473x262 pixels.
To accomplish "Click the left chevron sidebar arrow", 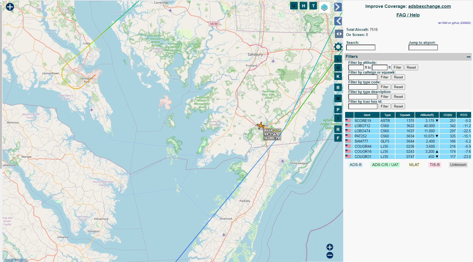I will point(338,21).
